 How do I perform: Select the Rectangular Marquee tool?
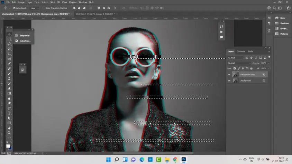[9, 39]
